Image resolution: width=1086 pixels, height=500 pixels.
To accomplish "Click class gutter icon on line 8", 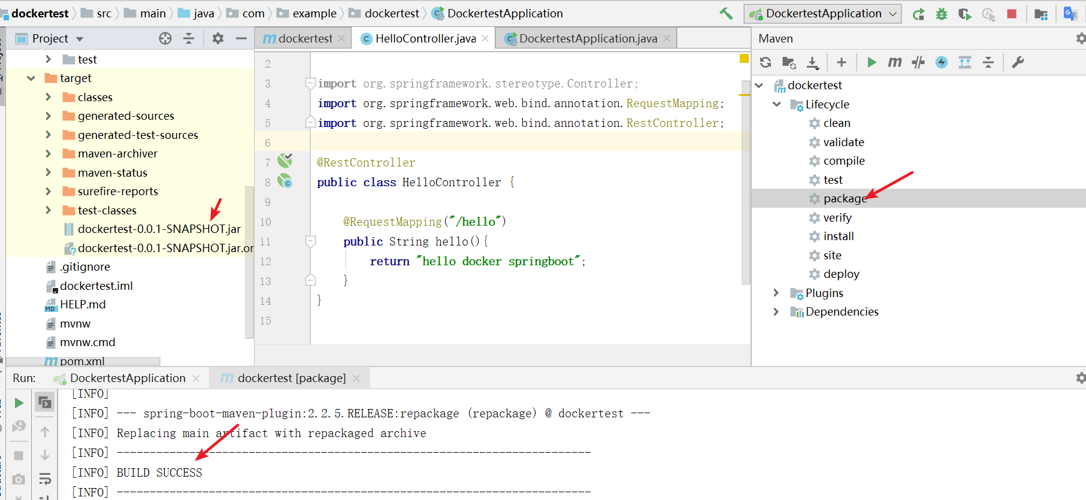I will point(285,181).
